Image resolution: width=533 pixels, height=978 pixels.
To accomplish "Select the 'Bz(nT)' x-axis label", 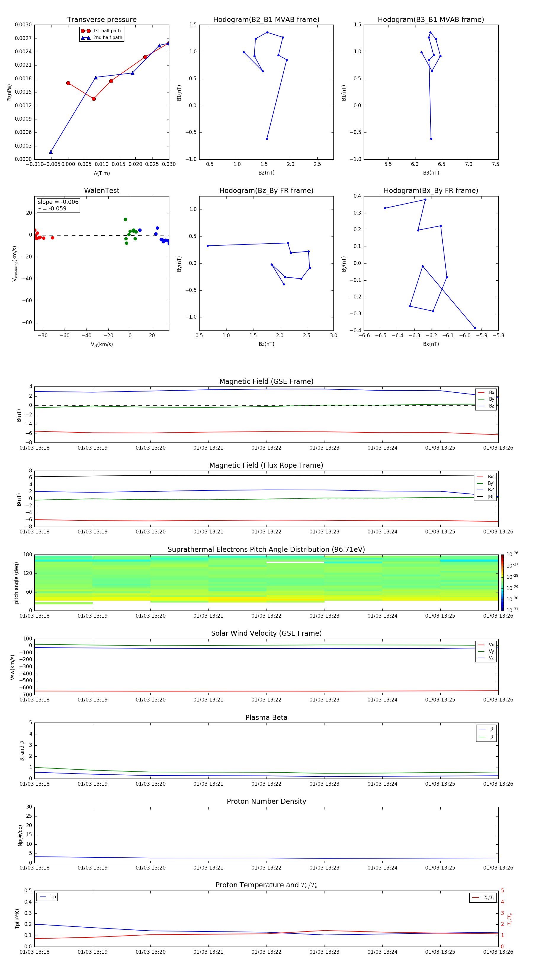I will (x=266, y=344).
